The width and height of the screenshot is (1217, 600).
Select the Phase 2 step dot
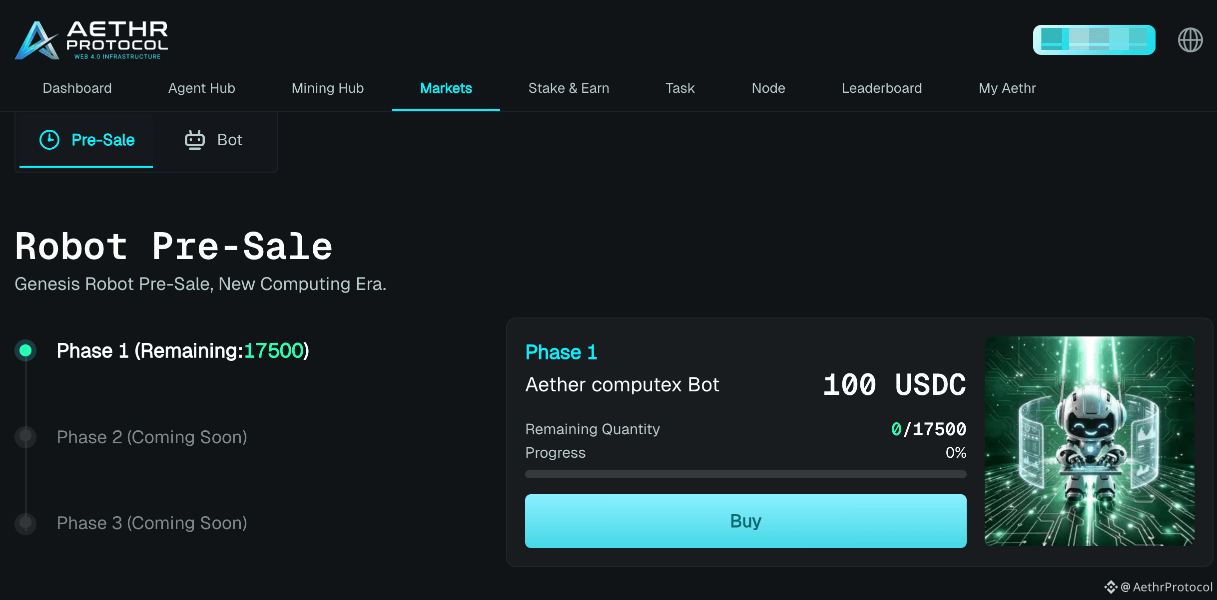pos(25,437)
